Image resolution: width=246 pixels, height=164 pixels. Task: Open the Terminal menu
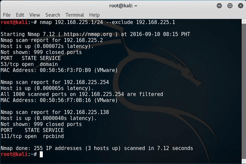75,15
